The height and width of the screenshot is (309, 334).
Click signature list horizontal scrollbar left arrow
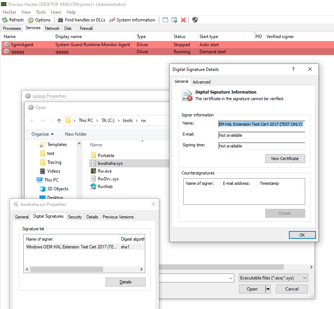[x=27, y=269]
